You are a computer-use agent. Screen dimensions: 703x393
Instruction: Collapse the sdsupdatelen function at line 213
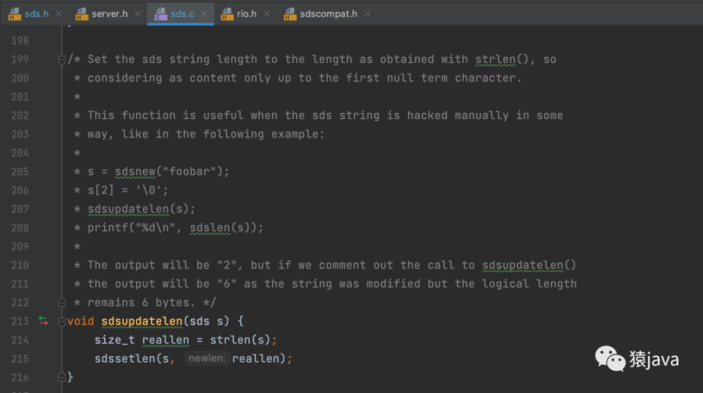(x=62, y=321)
